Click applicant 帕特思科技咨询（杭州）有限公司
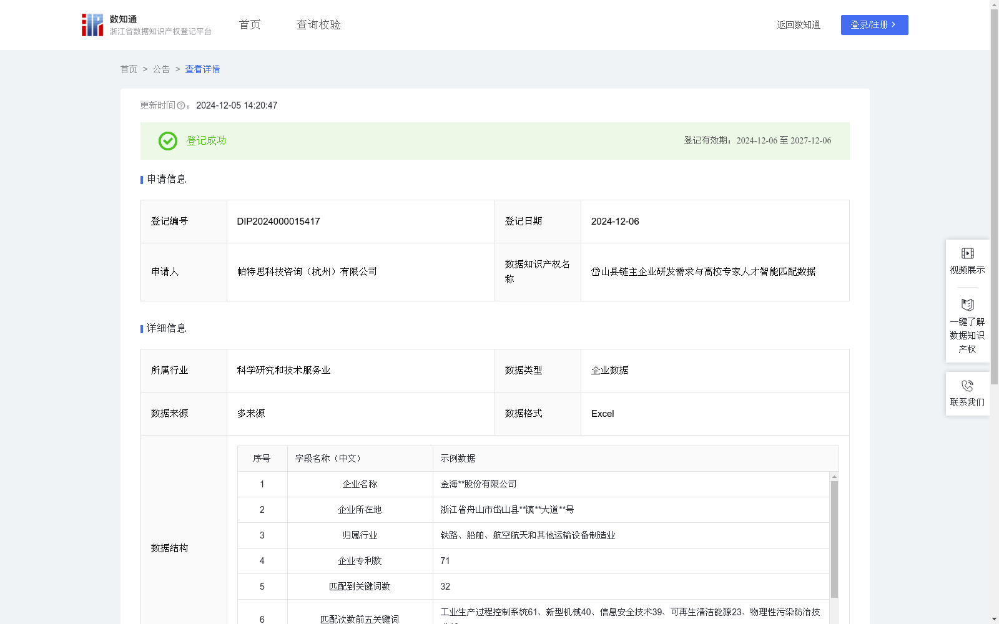The height and width of the screenshot is (624, 999). [307, 272]
